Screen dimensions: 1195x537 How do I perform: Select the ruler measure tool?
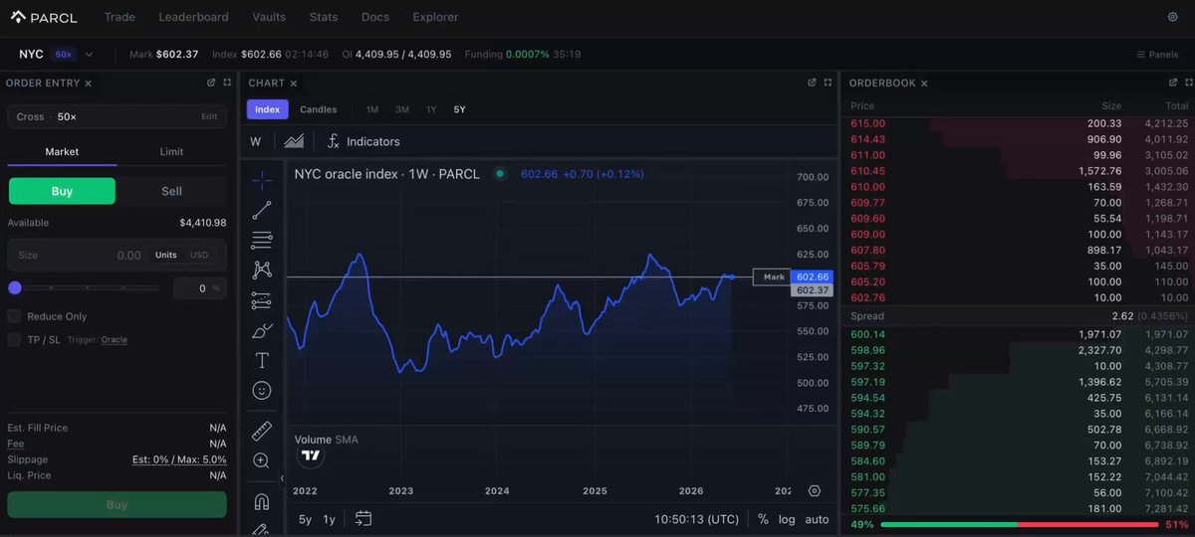click(262, 431)
